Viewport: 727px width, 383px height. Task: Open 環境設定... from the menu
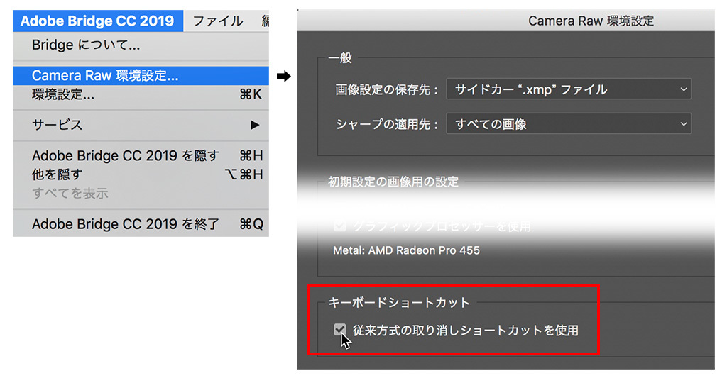[141, 94]
